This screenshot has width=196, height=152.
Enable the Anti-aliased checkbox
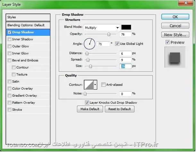click(103, 85)
